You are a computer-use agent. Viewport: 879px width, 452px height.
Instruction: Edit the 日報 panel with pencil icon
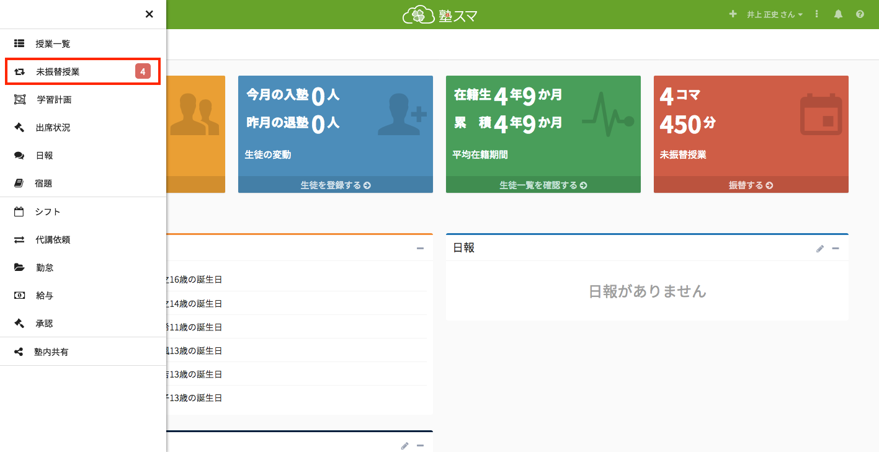click(820, 249)
